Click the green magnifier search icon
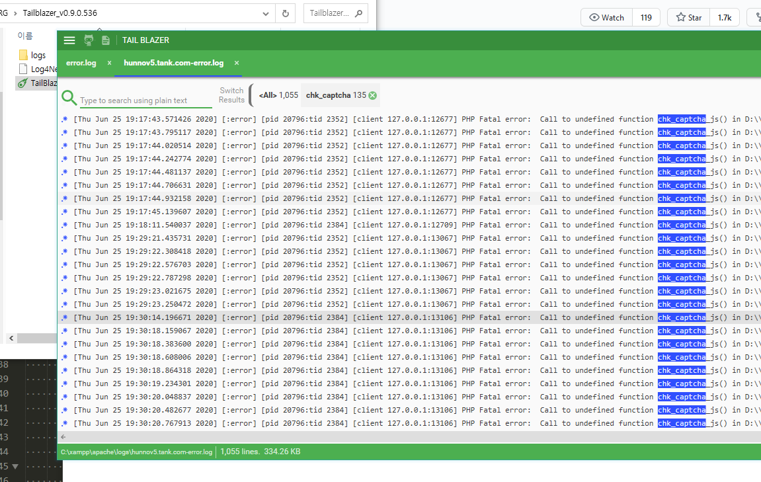The image size is (761, 482). click(69, 99)
